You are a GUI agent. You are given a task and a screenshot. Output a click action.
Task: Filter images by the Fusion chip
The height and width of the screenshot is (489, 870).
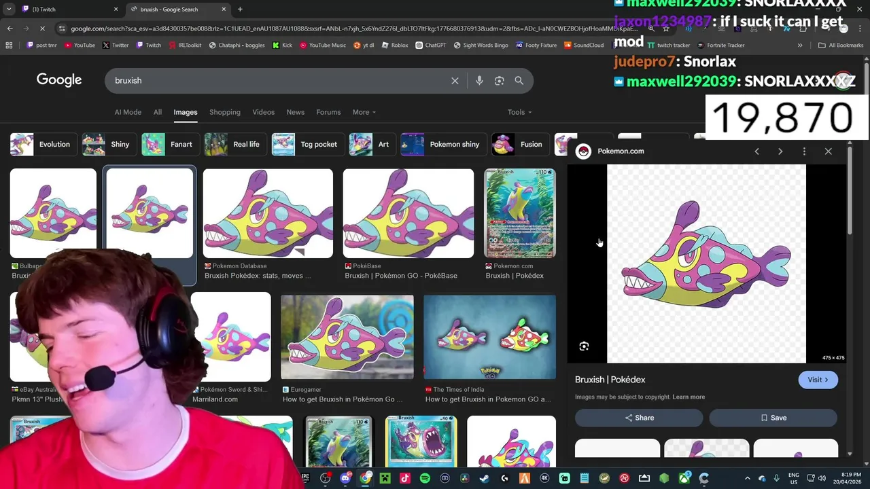tap(519, 145)
